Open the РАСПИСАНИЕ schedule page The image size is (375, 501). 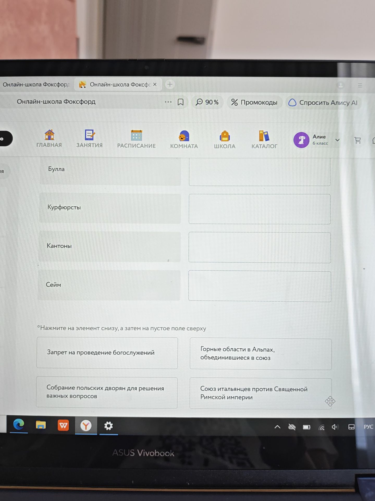point(136,139)
